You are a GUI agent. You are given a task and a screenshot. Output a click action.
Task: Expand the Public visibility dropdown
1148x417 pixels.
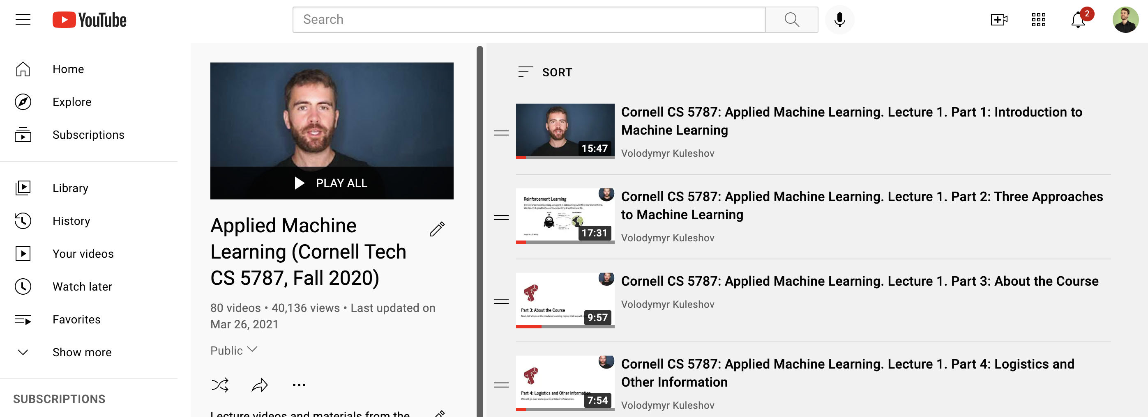click(x=234, y=350)
